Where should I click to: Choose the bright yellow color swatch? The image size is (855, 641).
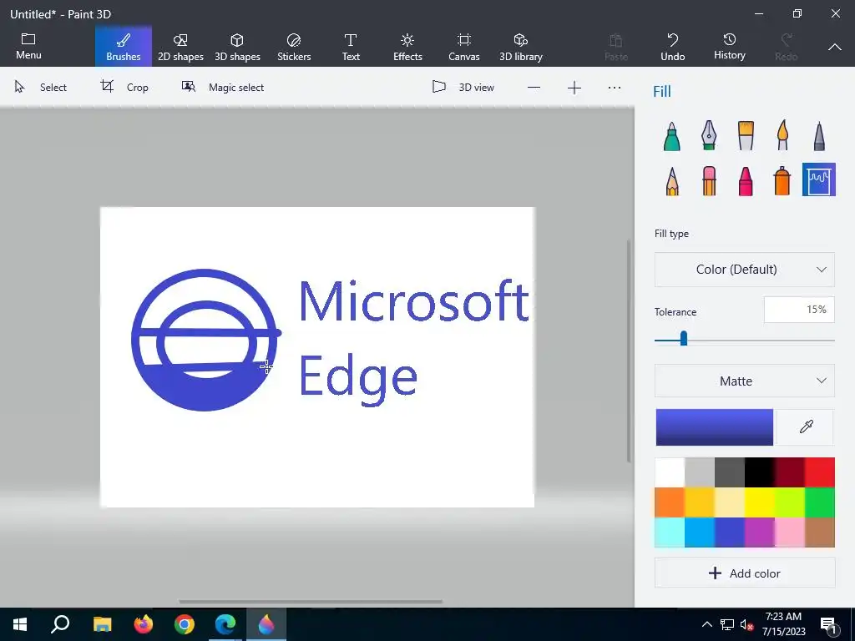click(760, 502)
